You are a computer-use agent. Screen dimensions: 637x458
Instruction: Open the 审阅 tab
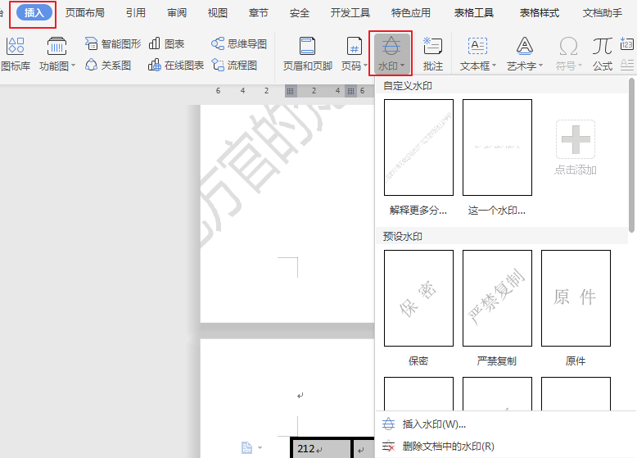coord(177,13)
